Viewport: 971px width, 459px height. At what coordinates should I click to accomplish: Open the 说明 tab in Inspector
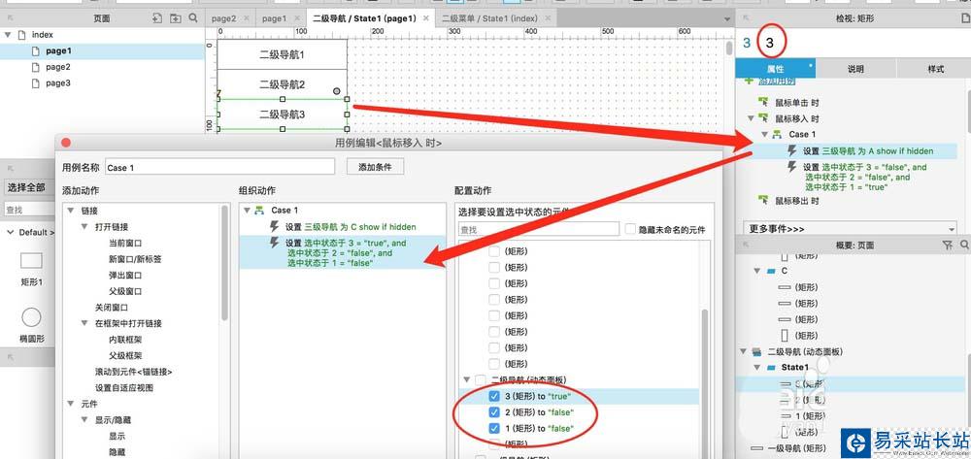855,69
